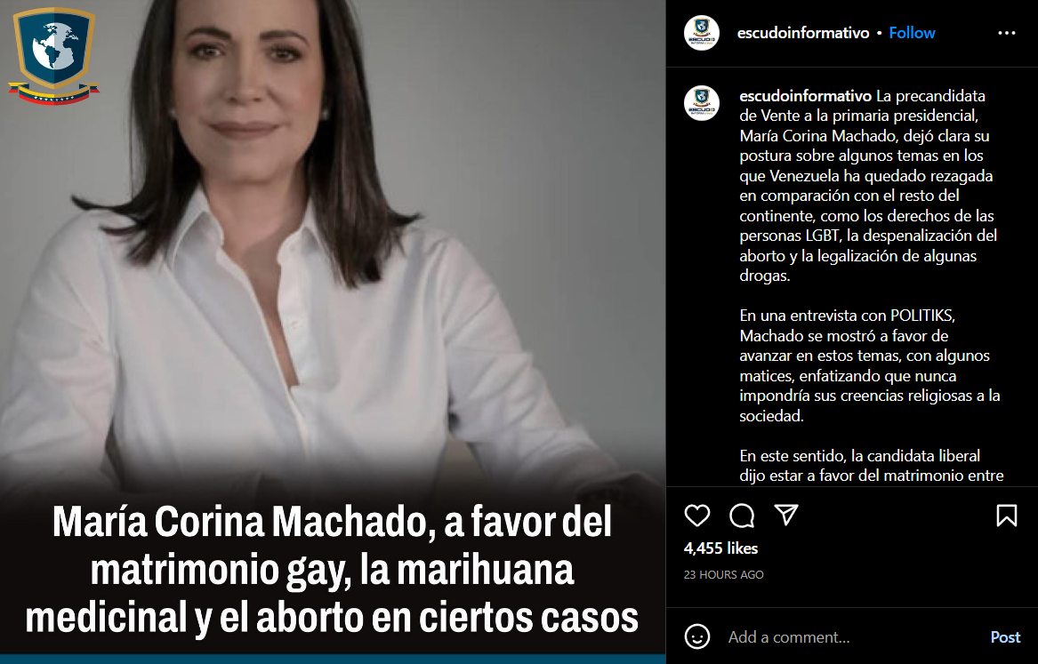Save the post with the bookmark icon

[x=1006, y=516]
